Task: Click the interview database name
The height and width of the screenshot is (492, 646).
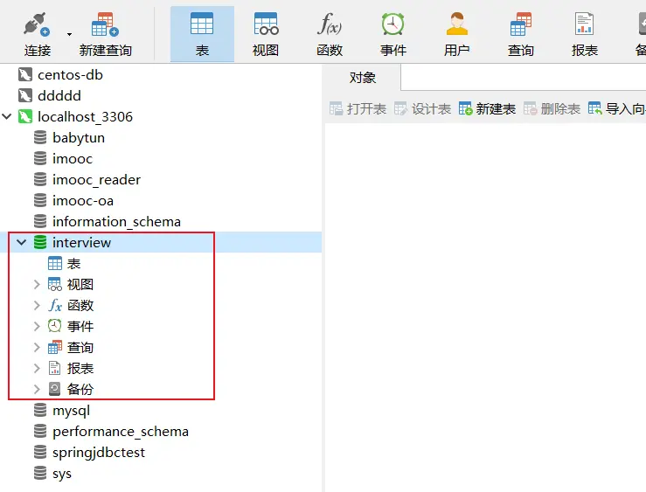Action: 81,242
